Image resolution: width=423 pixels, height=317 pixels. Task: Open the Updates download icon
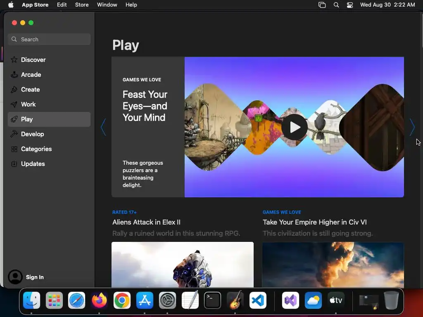pyautogui.click(x=14, y=163)
